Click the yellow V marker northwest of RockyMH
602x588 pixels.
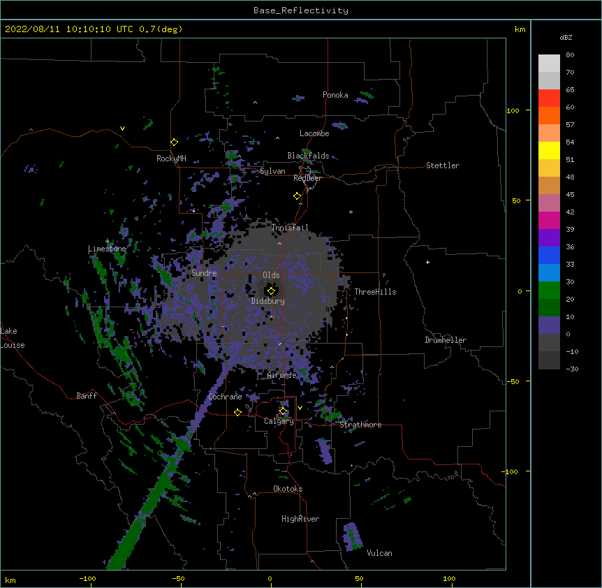[x=122, y=128]
